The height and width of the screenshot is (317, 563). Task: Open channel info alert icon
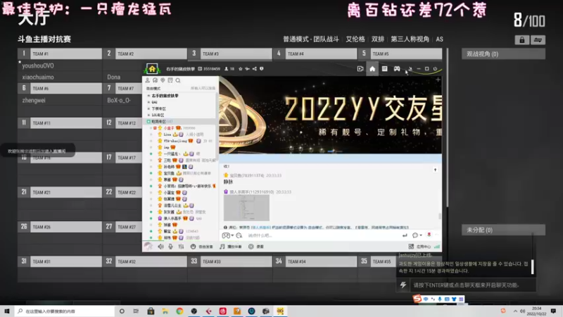[261, 68]
